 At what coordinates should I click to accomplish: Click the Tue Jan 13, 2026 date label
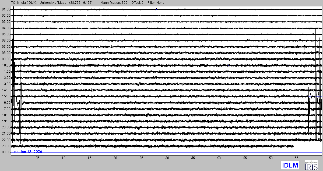27,152
